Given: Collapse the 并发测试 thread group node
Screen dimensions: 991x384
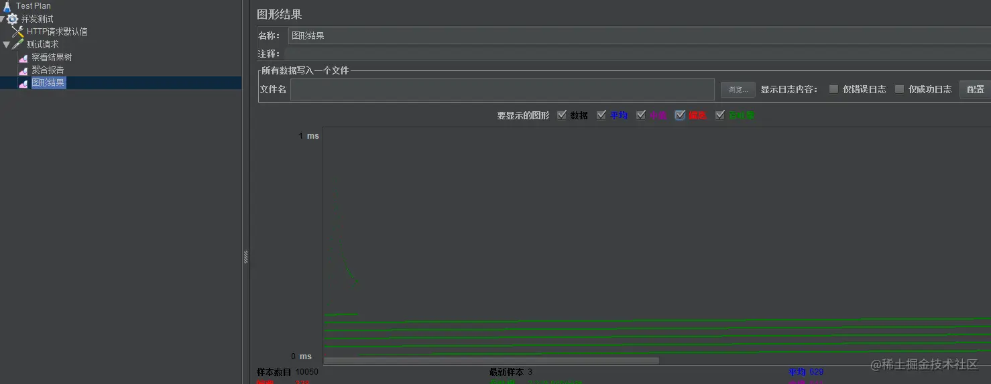Looking at the screenshot, I should coord(3,19).
